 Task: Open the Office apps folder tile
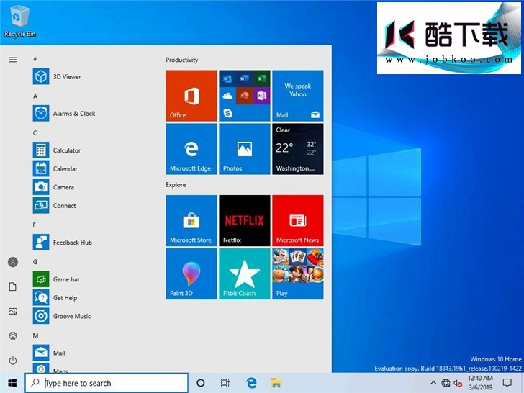pos(245,96)
